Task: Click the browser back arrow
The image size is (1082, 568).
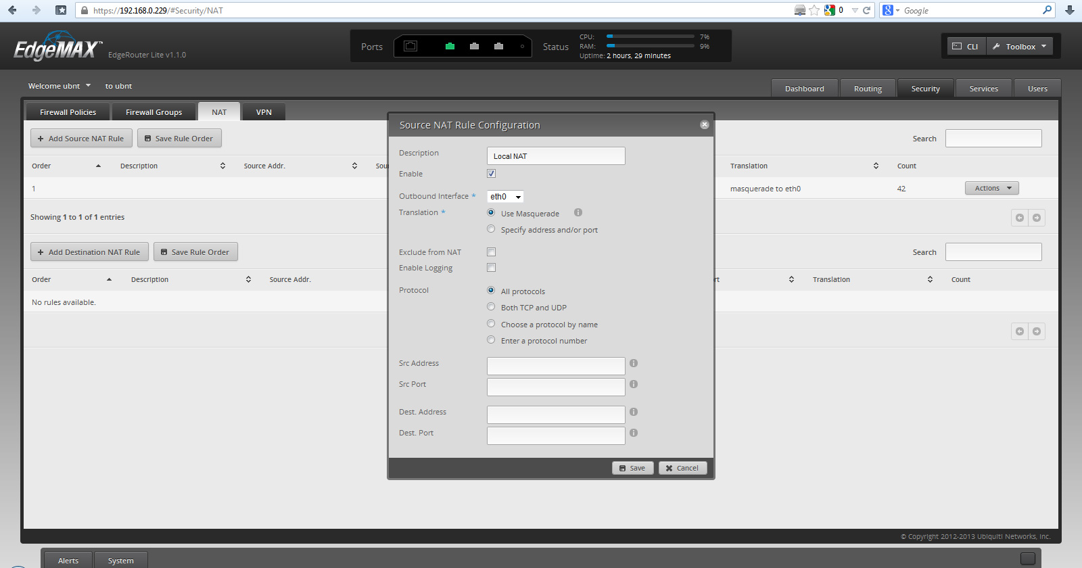Action: pyautogui.click(x=12, y=10)
